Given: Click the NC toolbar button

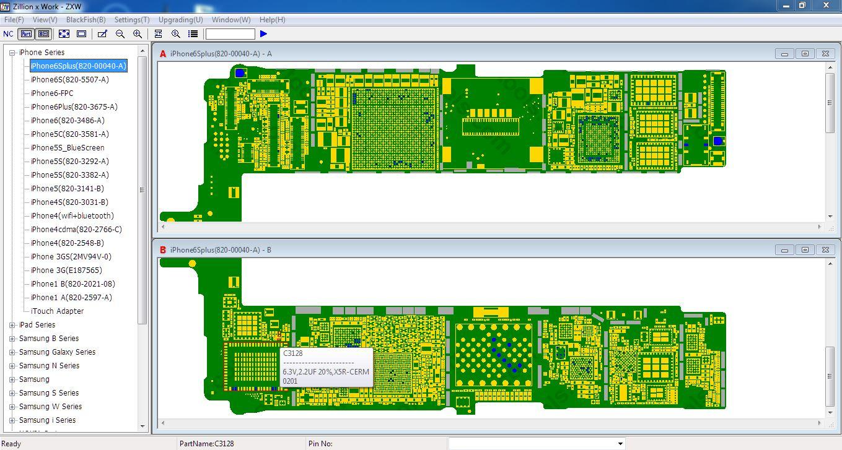Looking at the screenshot, I should point(9,34).
